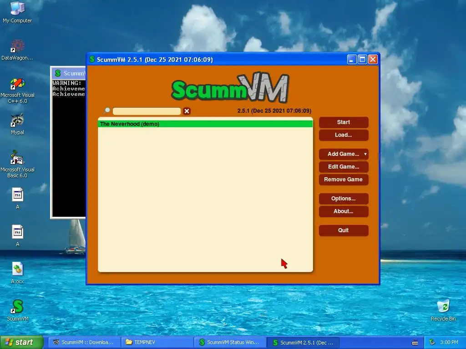Switch to ScummVM Status Window taskbar item
The image size is (466, 349).
(230, 342)
